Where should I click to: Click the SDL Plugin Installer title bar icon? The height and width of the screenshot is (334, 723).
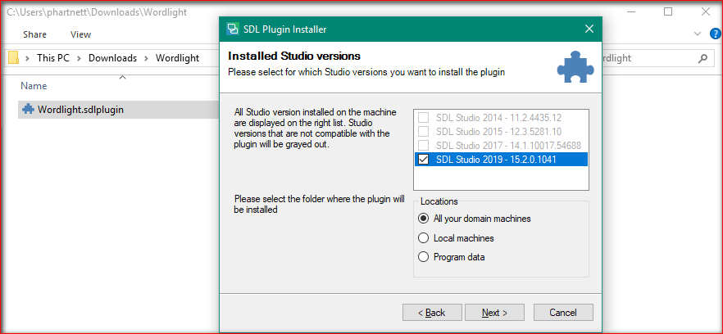pyautogui.click(x=233, y=29)
